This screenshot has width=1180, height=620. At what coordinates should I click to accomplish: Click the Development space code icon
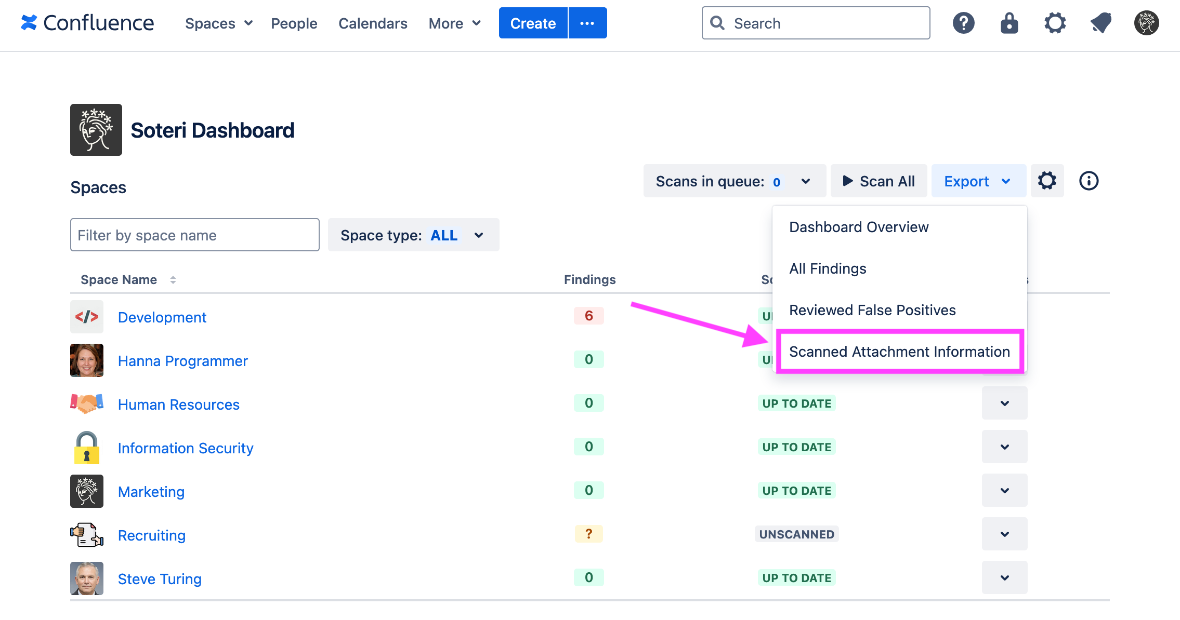pos(87,317)
